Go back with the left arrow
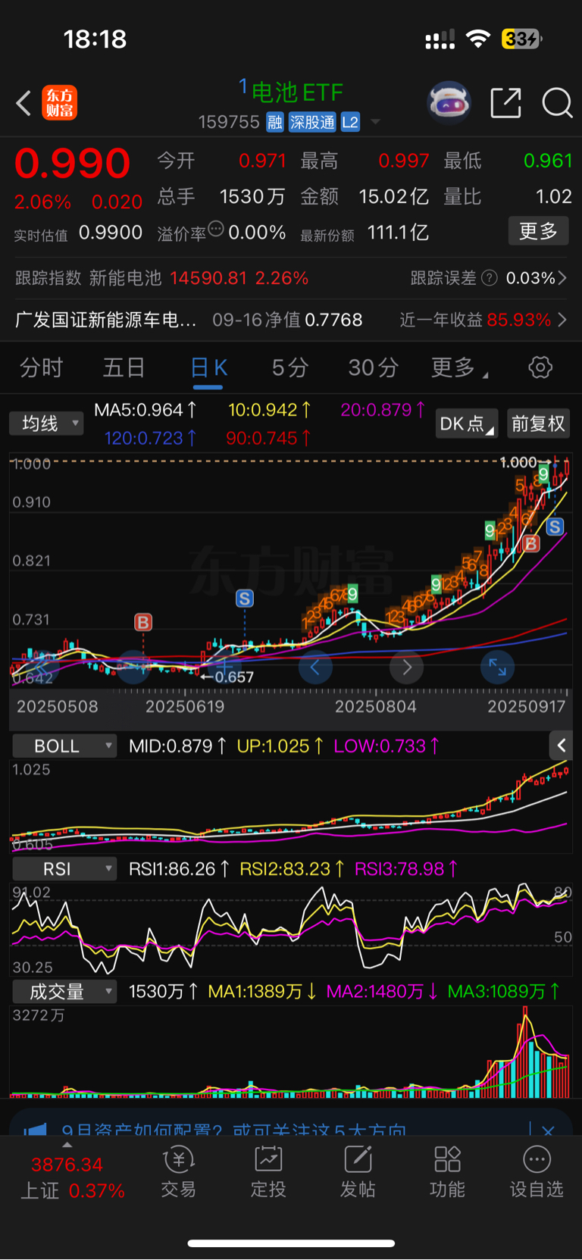Image resolution: width=582 pixels, height=1260 pixels. 23,103
